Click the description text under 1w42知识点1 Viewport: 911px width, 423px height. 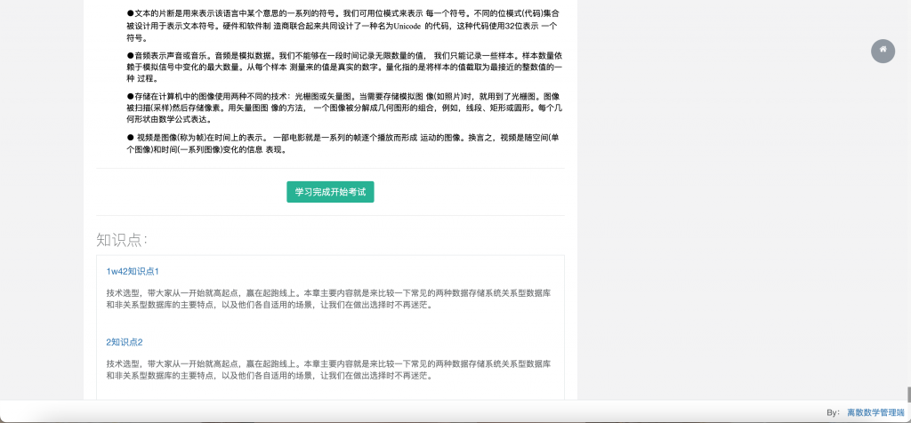point(329,299)
